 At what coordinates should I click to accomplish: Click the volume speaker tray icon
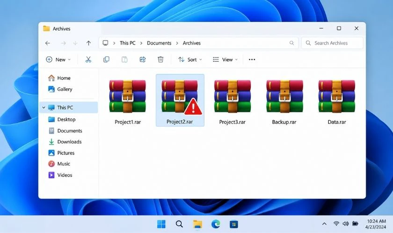[345, 224]
